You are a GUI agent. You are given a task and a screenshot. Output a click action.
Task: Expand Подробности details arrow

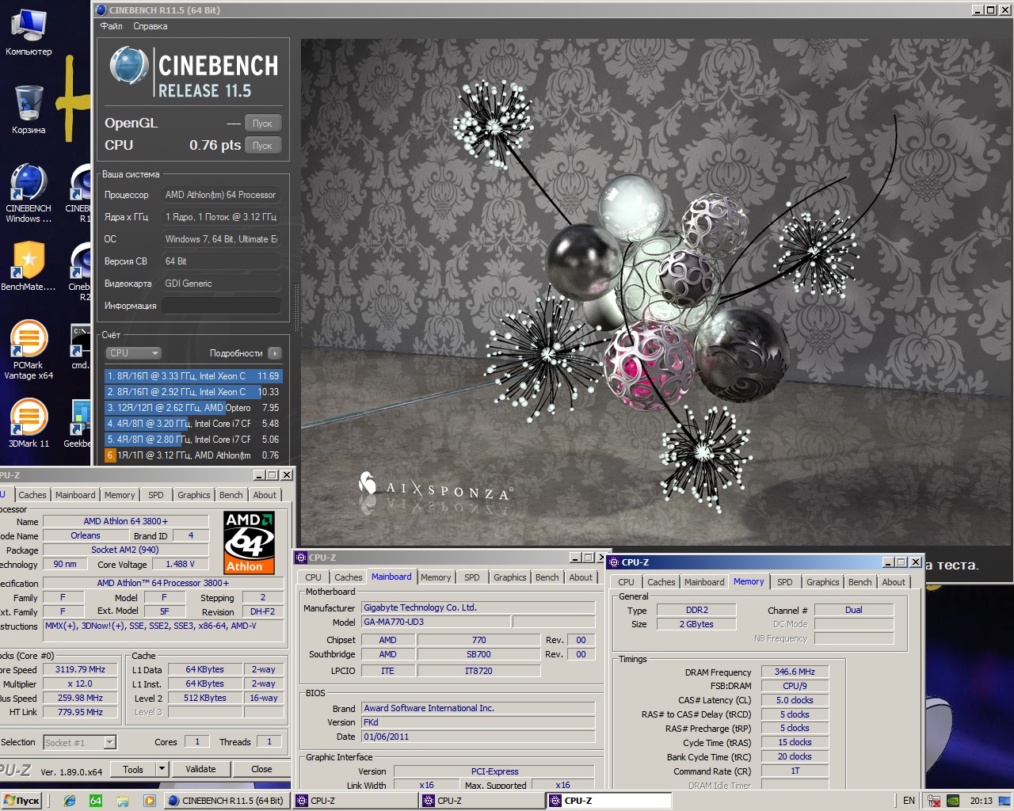275,353
